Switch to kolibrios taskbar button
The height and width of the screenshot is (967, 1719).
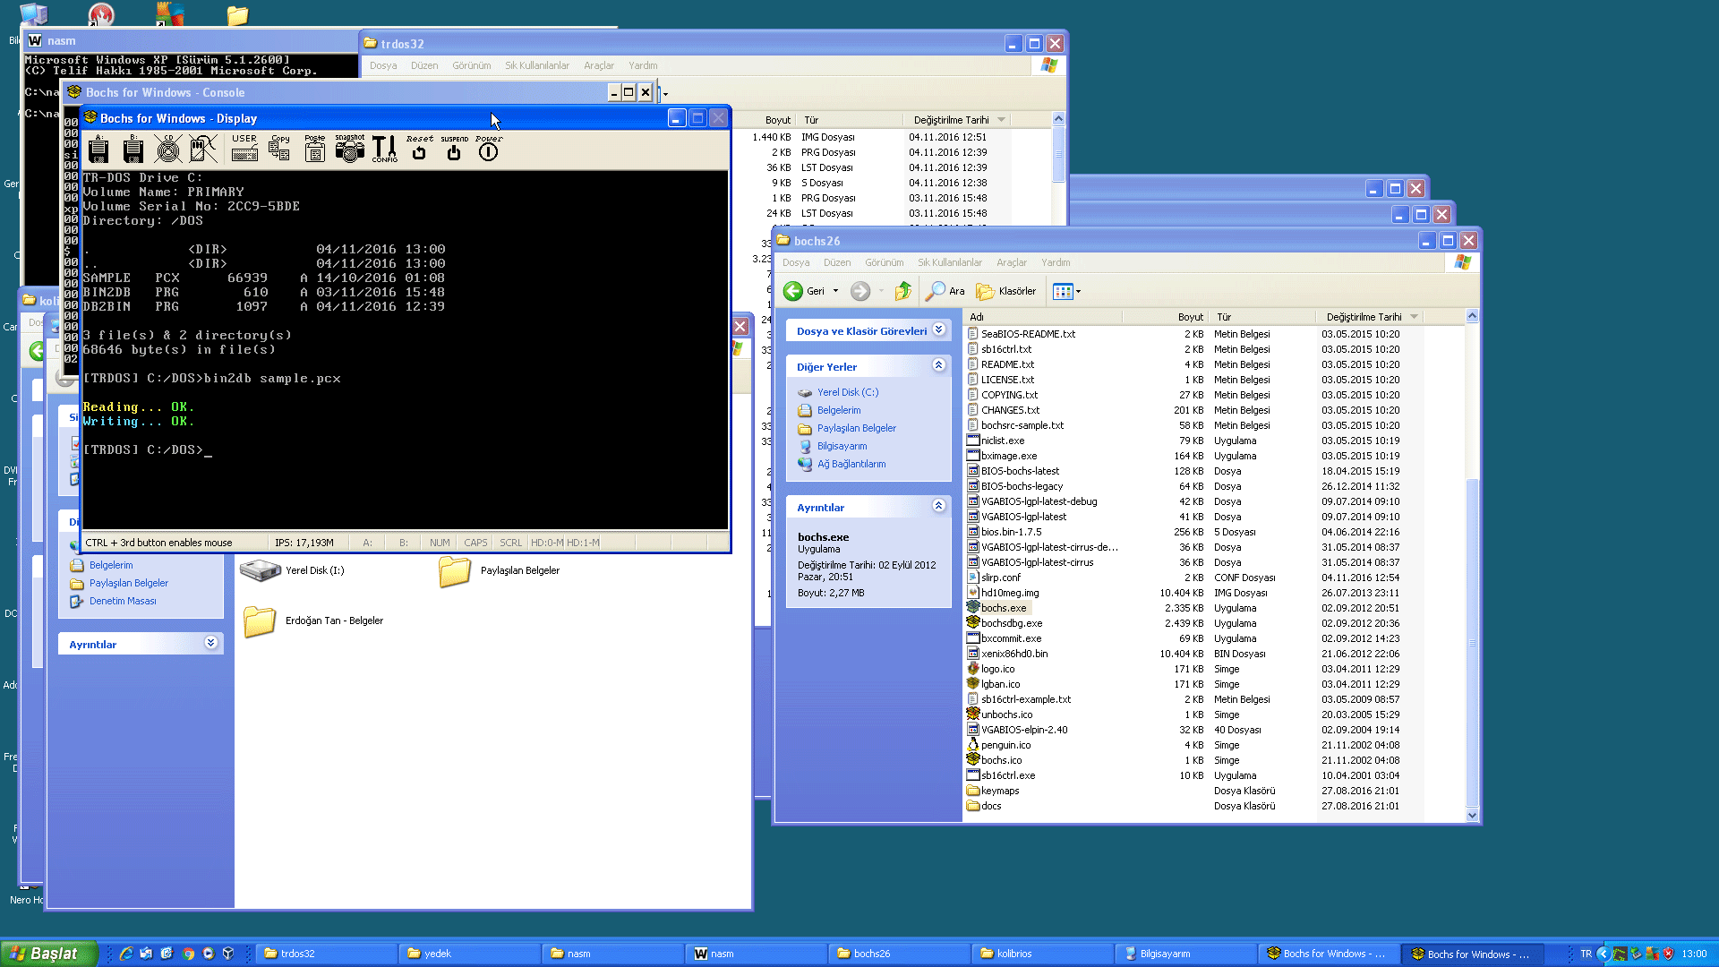(1042, 954)
